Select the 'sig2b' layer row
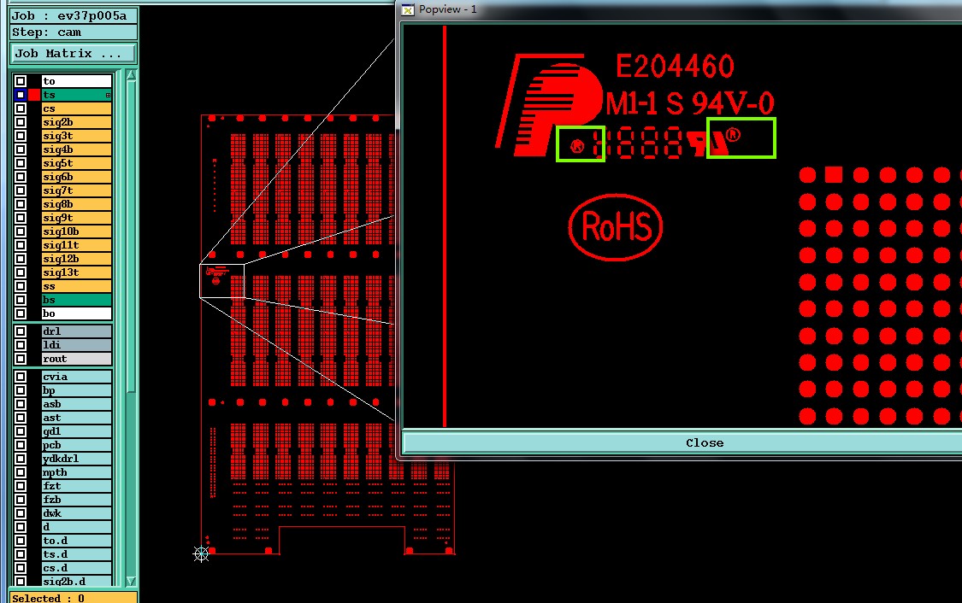The height and width of the screenshot is (603, 962). (77, 122)
